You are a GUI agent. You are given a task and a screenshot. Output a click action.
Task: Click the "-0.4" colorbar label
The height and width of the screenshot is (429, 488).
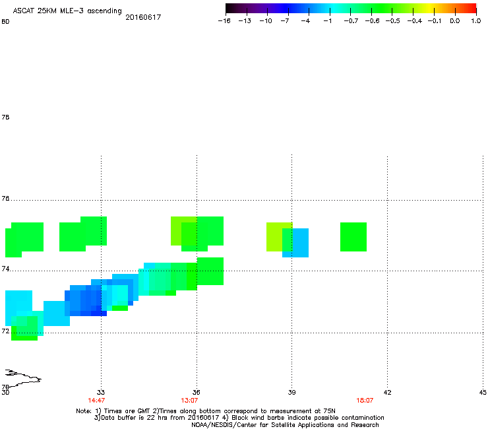tap(415, 21)
